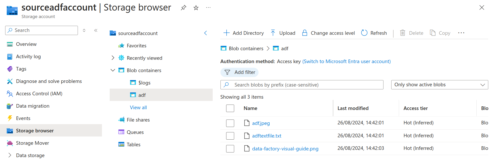Sort by Access tier column
The image size is (495, 162).
coord(416,108)
